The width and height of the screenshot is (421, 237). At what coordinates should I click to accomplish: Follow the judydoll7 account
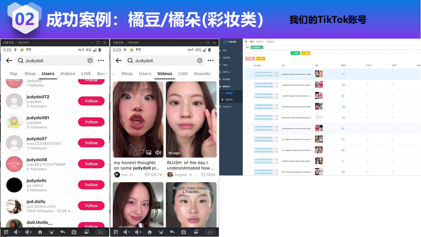(91, 143)
